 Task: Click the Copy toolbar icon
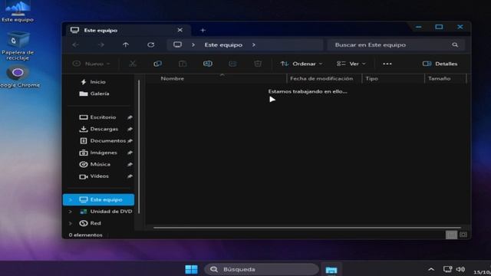[157, 64]
